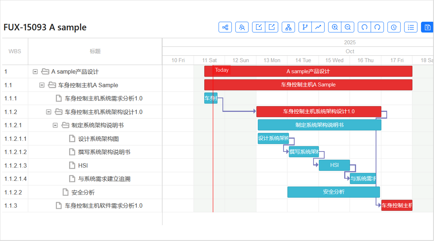Click the trend line chart icon
434x241 pixels.
(318, 27)
